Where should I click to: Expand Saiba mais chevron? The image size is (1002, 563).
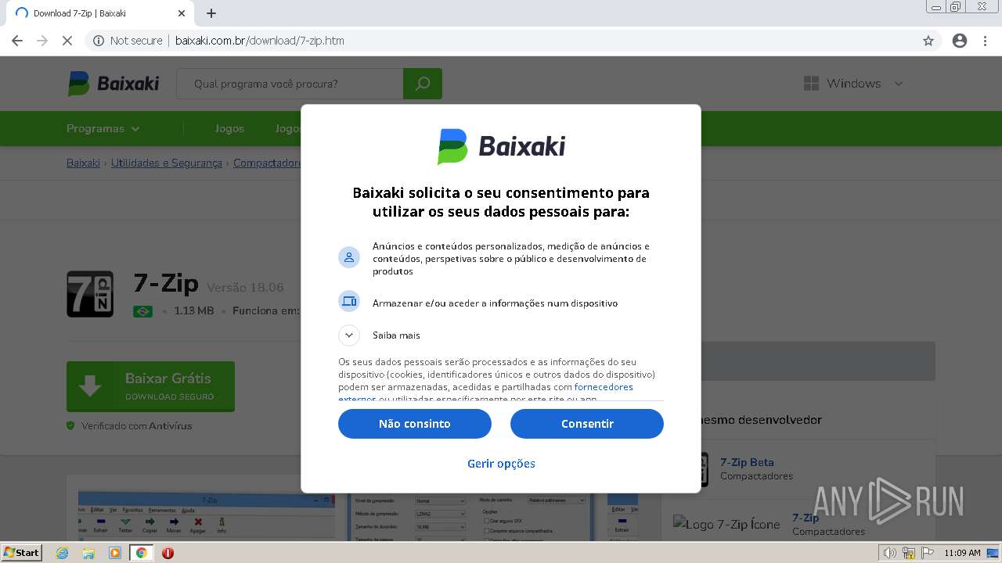(x=349, y=335)
